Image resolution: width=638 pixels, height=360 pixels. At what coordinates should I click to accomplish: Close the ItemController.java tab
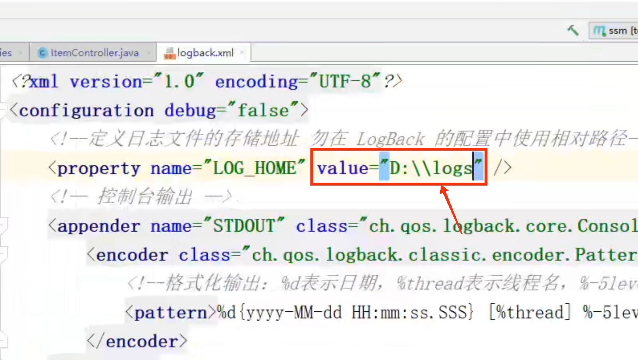(x=149, y=53)
